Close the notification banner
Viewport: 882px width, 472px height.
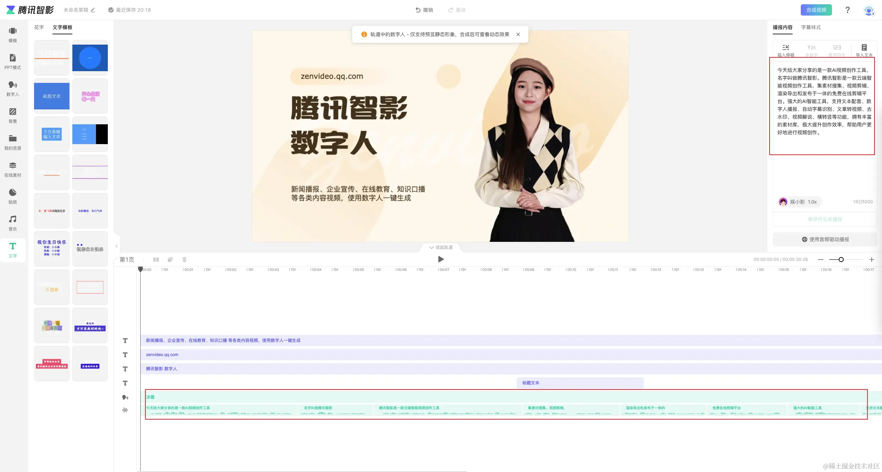coord(518,34)
